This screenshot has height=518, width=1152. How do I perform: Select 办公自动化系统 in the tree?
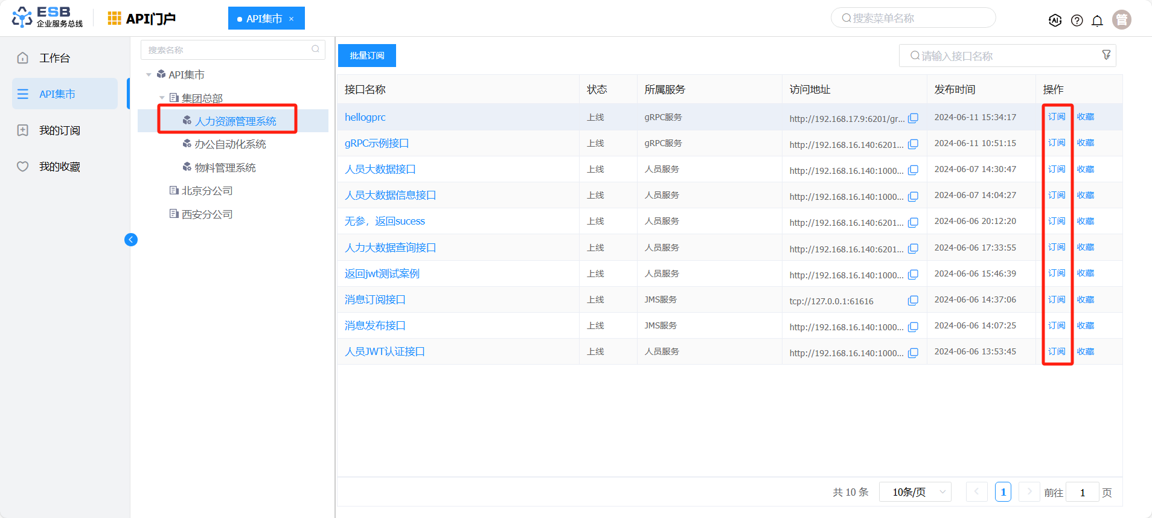coord(230,144)
